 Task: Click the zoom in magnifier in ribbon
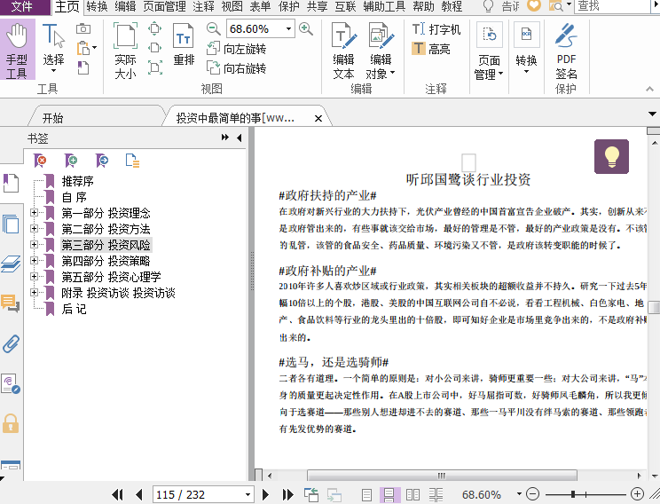[x=305, y=28]
